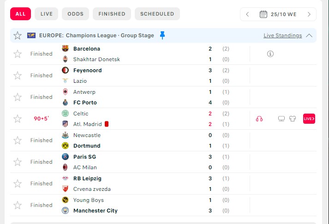Toggle favorite star for Feyenoord vs Lazio
This screenshot has height=224, width=329.
point(18,75)
